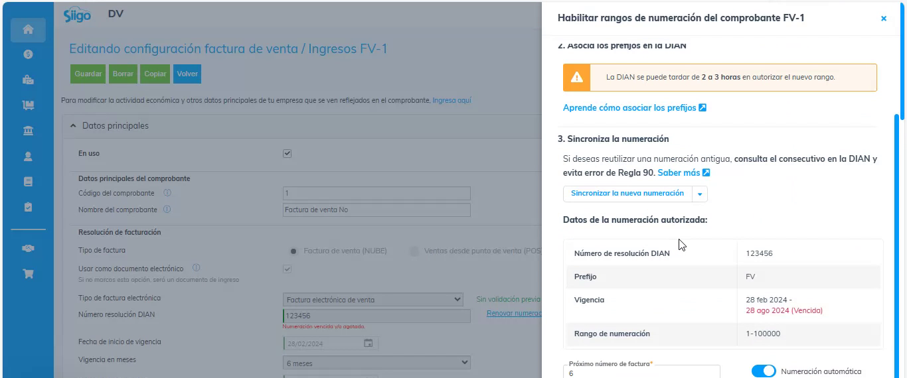Open the shopping cart icon in sidebar
This screenshot has height=378, width=907.
coord(28,273)
